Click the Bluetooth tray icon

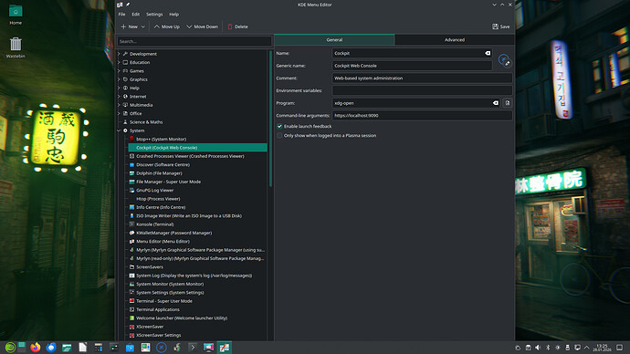tap(548, 348)
